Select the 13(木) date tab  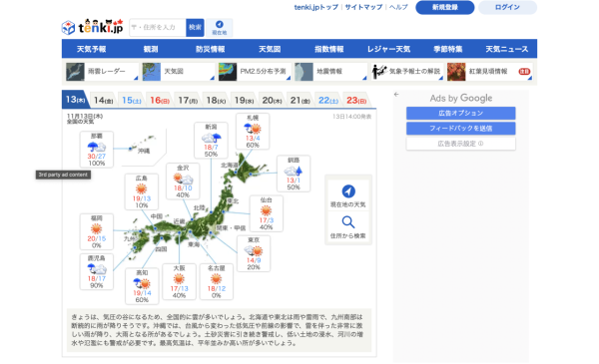(75, 100)
